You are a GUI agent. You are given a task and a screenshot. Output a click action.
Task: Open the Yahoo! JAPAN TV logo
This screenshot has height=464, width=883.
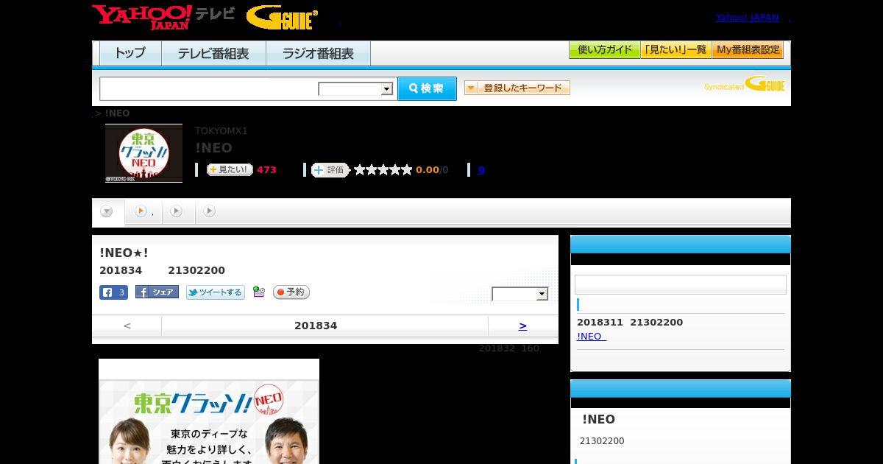[163, 17]
